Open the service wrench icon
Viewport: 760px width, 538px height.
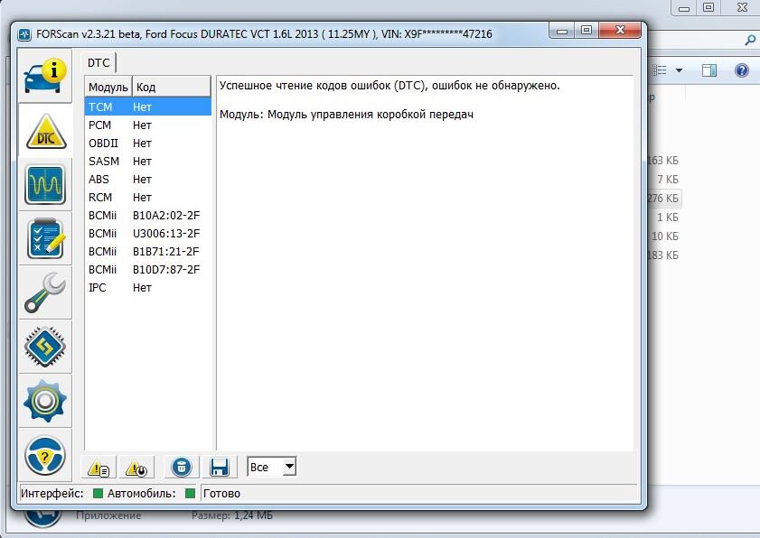coord(45,293)
